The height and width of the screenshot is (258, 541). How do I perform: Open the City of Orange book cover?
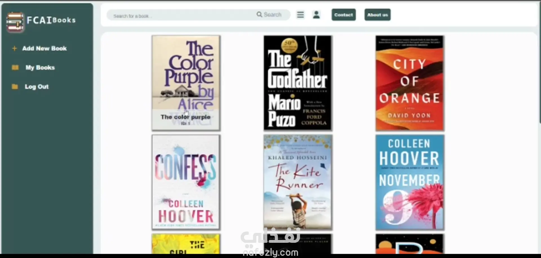pos(410,83)
